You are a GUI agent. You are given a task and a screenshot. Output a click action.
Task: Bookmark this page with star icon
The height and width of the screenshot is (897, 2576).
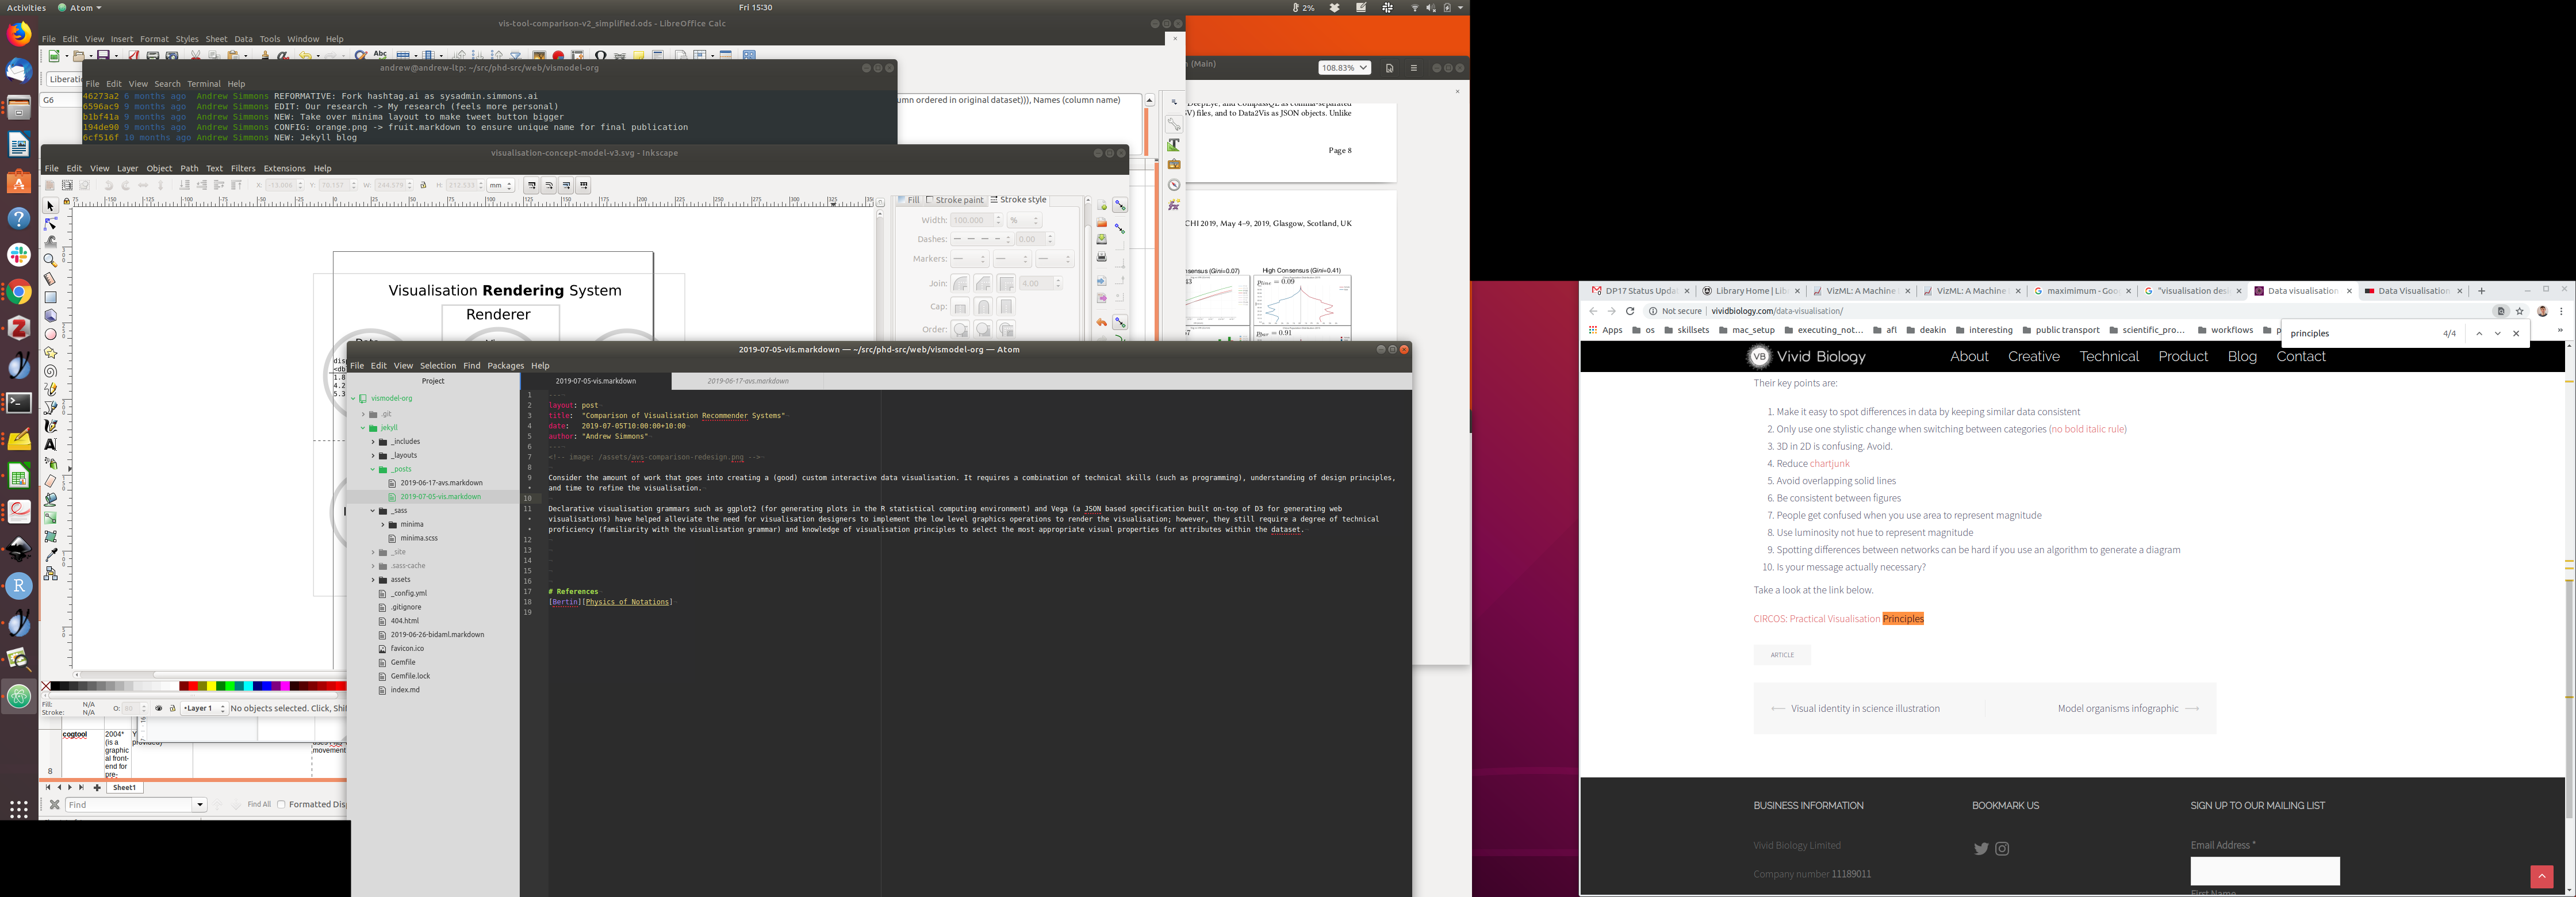pyautogui.click(x=2519, y=311)
